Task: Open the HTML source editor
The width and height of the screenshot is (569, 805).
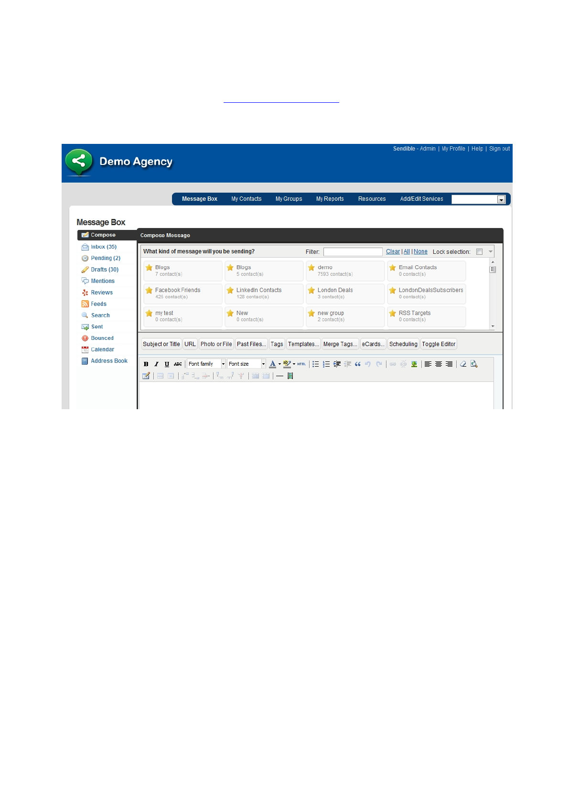Action: (301, 364)
